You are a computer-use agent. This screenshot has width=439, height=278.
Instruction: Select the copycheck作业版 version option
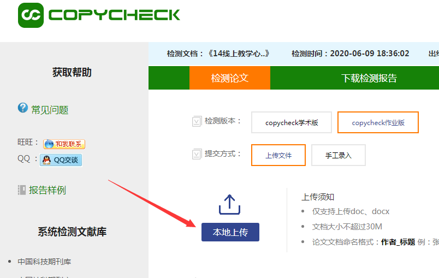click(x=378, y=122)
